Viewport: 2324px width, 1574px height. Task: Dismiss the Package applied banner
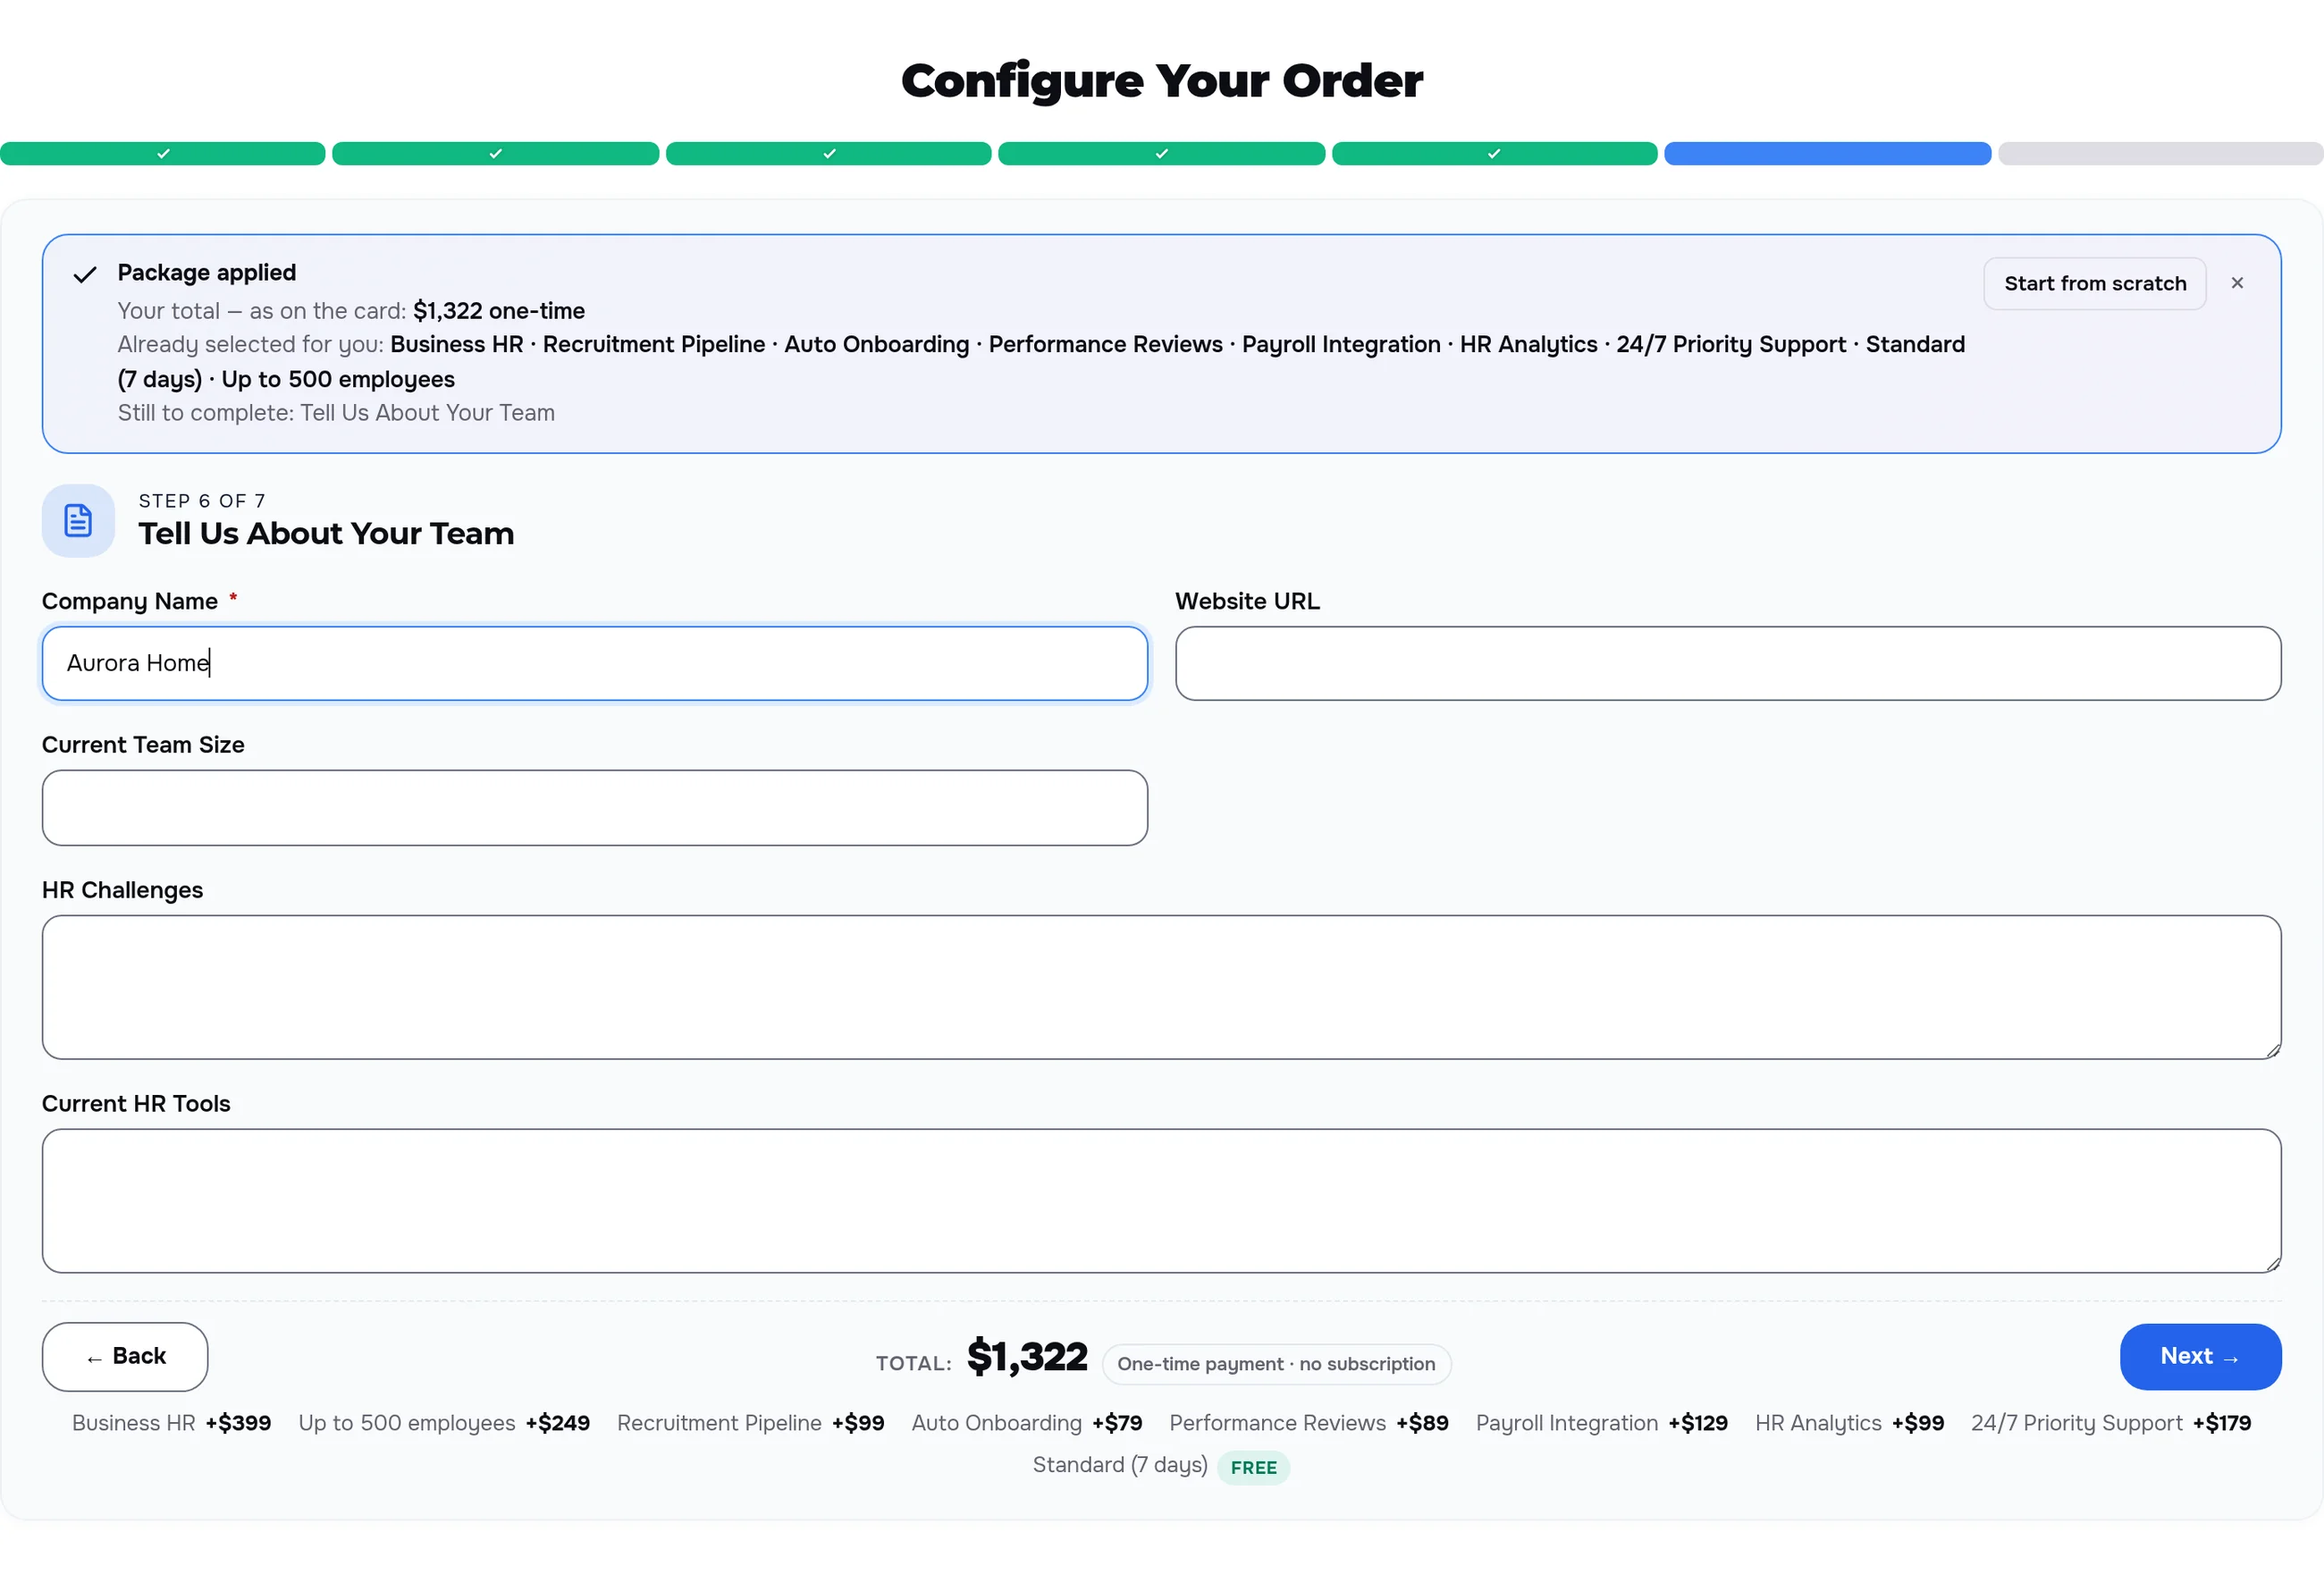tap(2237, 283)
